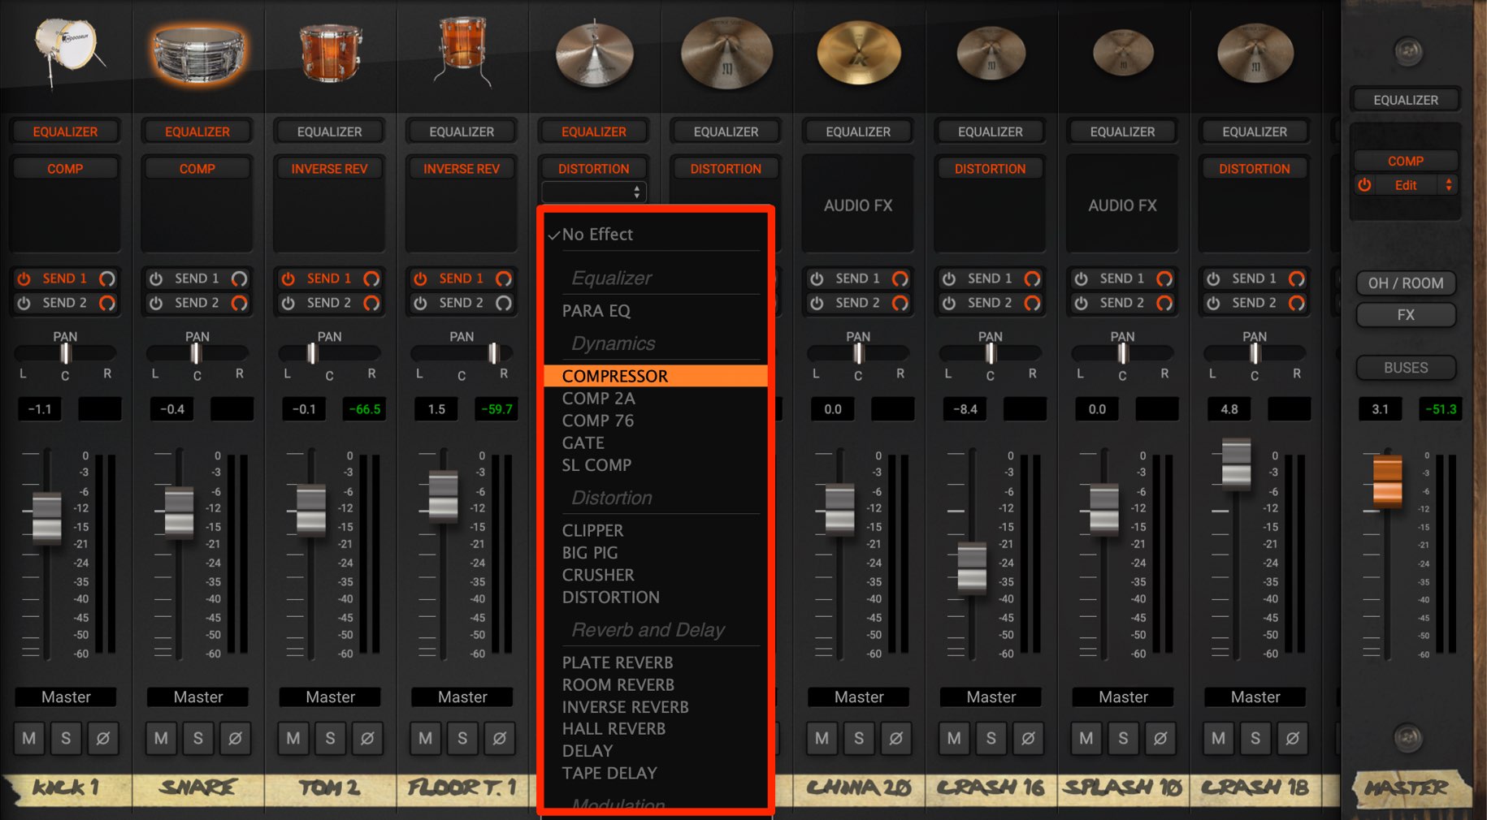This screenshot has width=1487, height=820.
Task: Invert phase on Crash 18 channel
Action: click(1292, 738)
